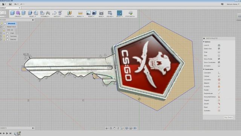The width and height of the screenshot is (241, 136).
Task: Click the Joint icon under Assemble
Action: [x=48, y=13]
